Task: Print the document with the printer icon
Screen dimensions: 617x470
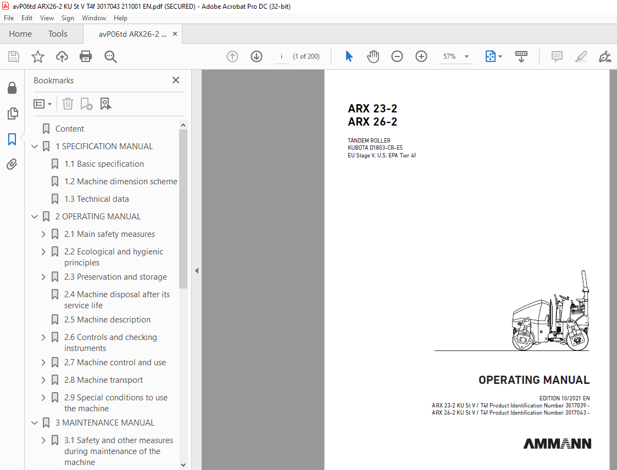Action: click(86, 56)
